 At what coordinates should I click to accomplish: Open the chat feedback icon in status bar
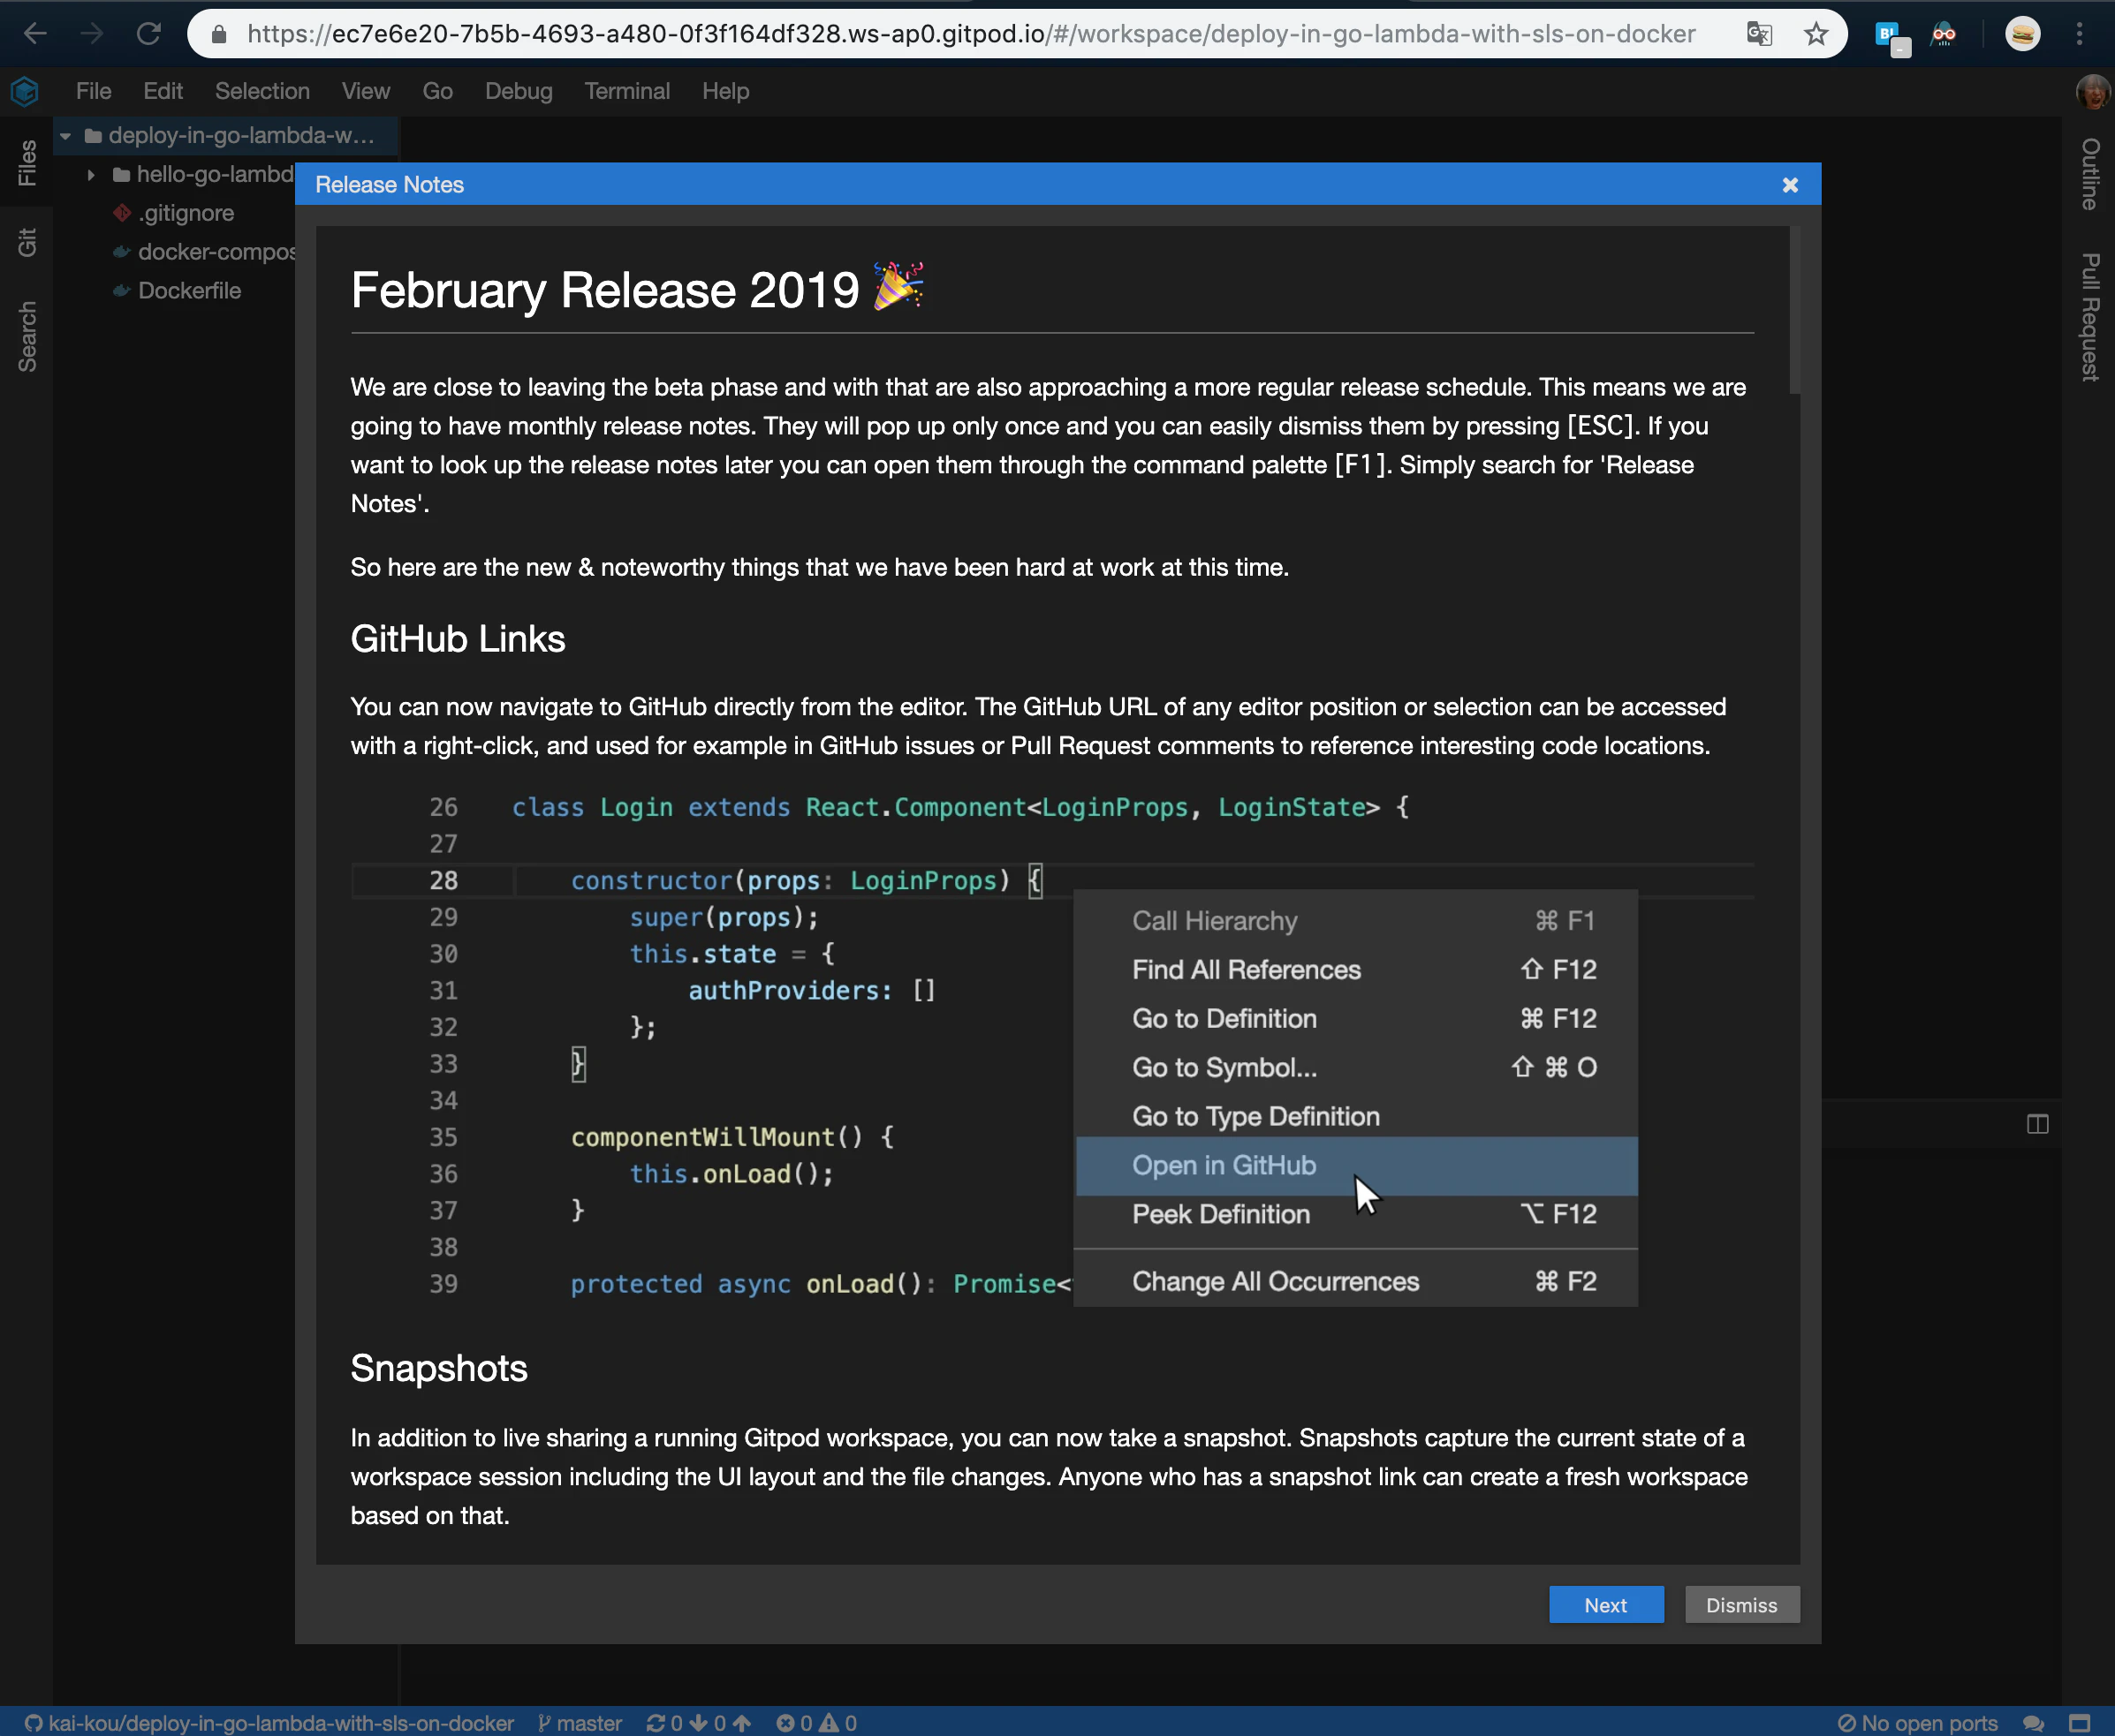click(2033, 1723)
